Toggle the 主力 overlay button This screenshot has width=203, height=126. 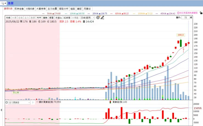pos(27,18)
